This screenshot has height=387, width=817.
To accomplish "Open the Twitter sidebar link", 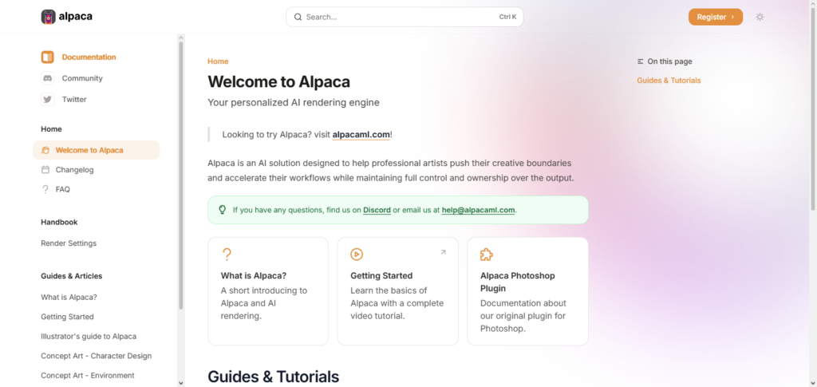I will [x=74, y=100].
